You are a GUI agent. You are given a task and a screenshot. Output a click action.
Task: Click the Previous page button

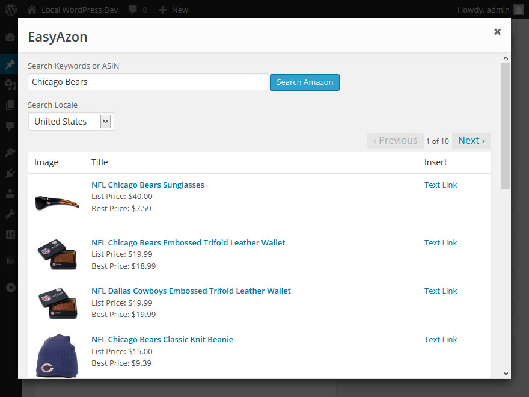(396, 140)
